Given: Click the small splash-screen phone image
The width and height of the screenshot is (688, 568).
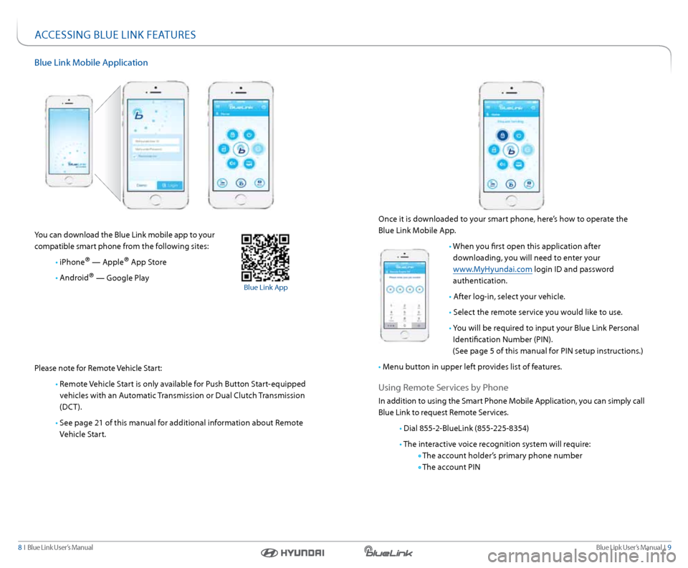Looking at the screenshot, I should click(69, 141).
